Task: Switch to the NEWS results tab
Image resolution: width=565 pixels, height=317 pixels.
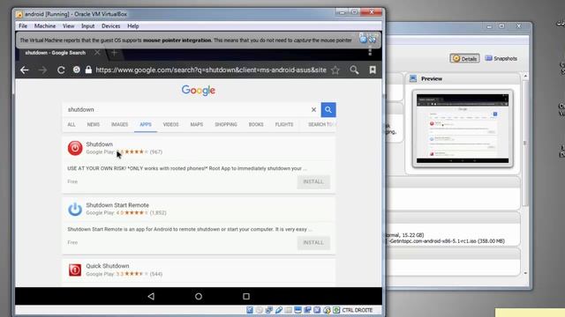Action: 94,124
